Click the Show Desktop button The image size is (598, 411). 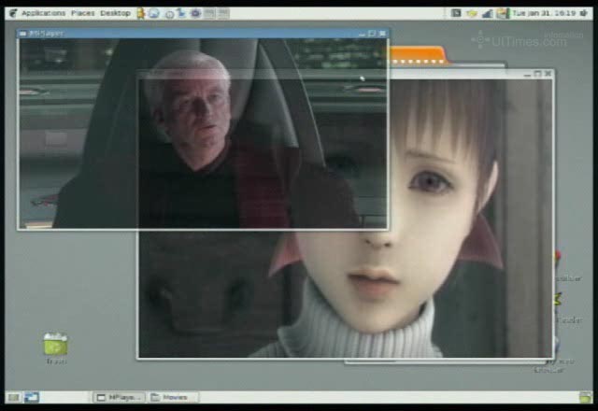click(13, 398)
